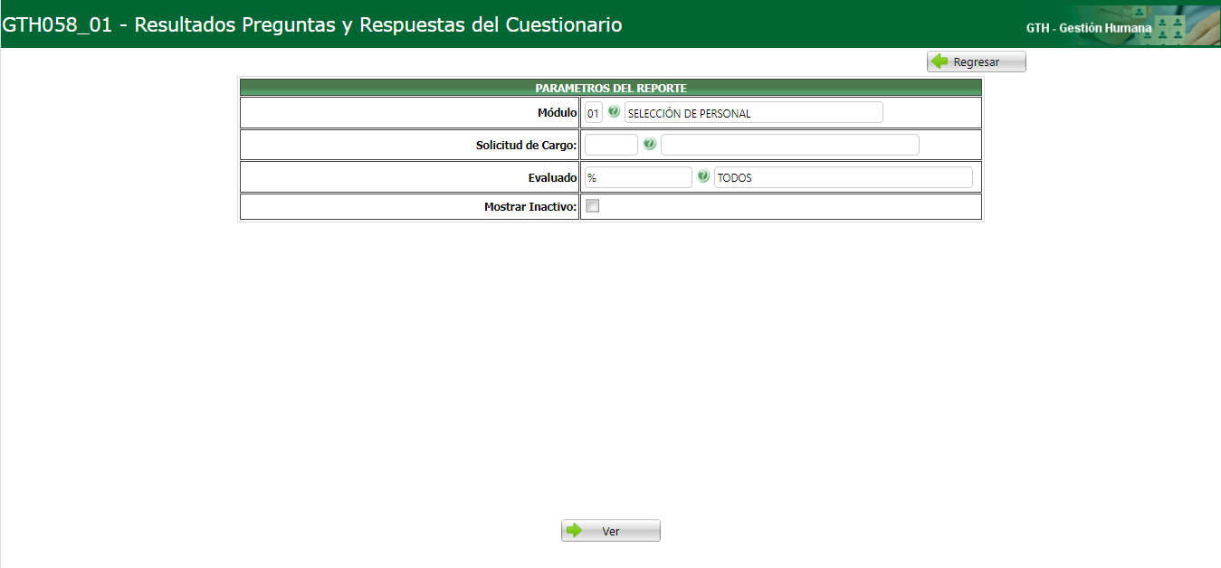Click the green right arrow on Ver
The image size is (1221, 568).
576,530
